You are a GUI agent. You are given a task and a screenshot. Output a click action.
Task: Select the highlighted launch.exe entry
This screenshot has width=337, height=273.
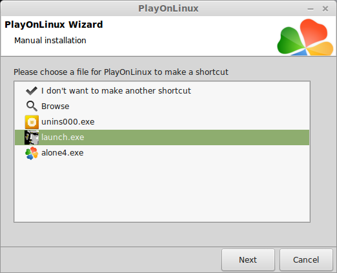[162, 137]
